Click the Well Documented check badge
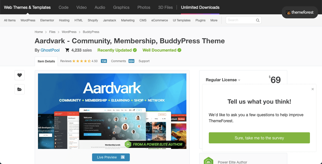Screen dimensions: 322x164 click(179, 50)
